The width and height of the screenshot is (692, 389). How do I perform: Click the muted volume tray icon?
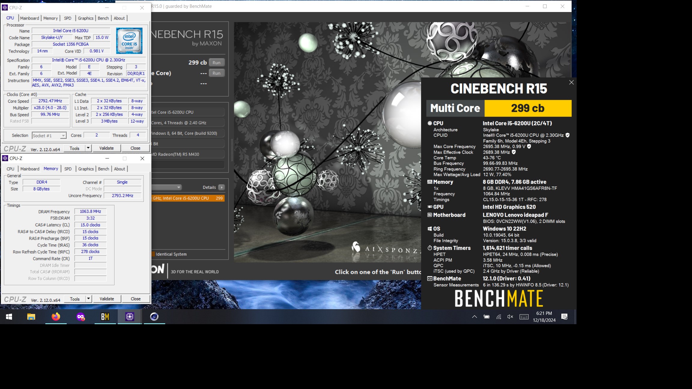510,317
